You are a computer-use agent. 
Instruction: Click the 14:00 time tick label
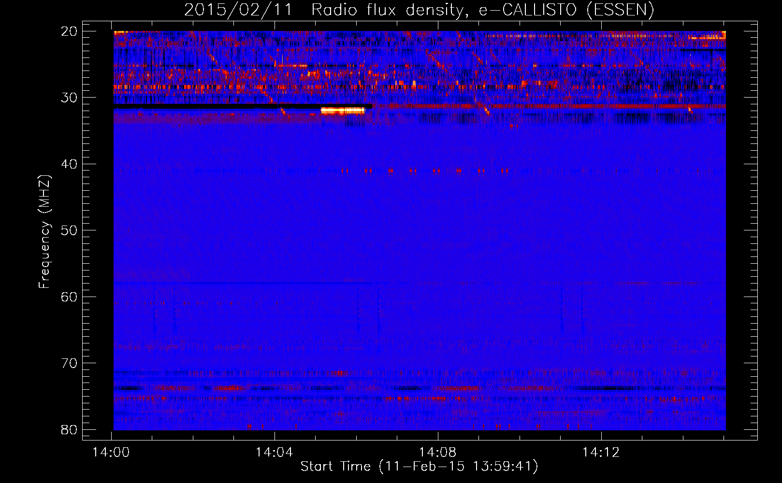(x=112, y=453)
